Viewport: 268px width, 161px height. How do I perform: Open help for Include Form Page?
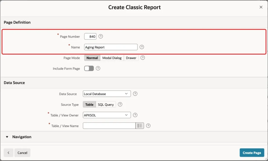[98, 68]
